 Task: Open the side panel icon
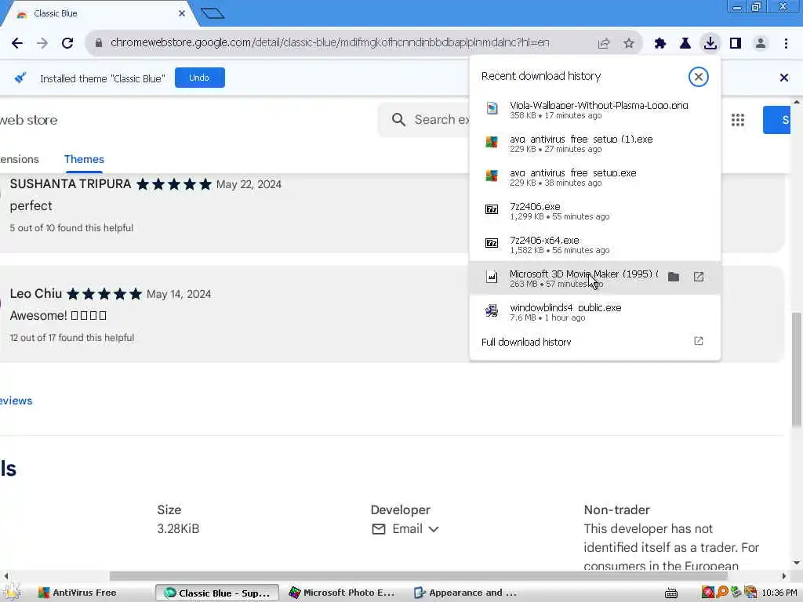tap(736, 44)
